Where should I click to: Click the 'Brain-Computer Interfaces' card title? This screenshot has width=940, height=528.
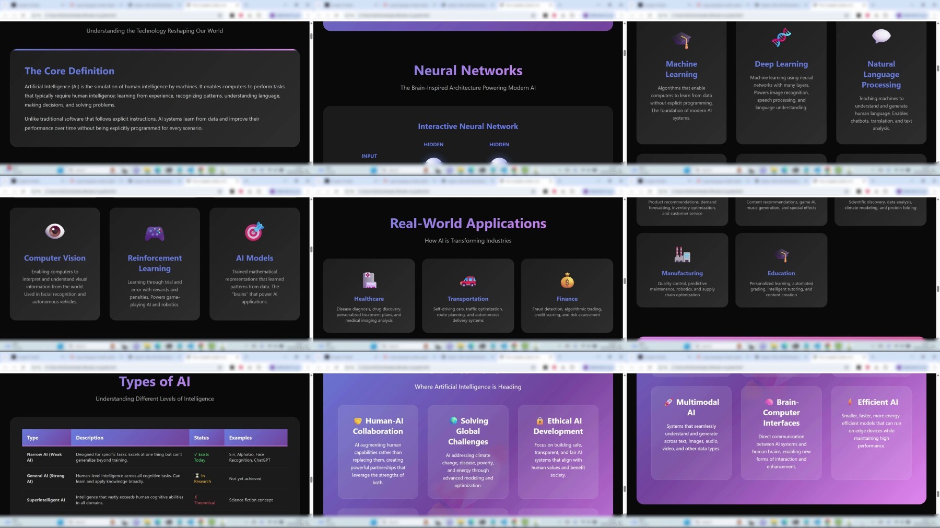pos(781,413)
